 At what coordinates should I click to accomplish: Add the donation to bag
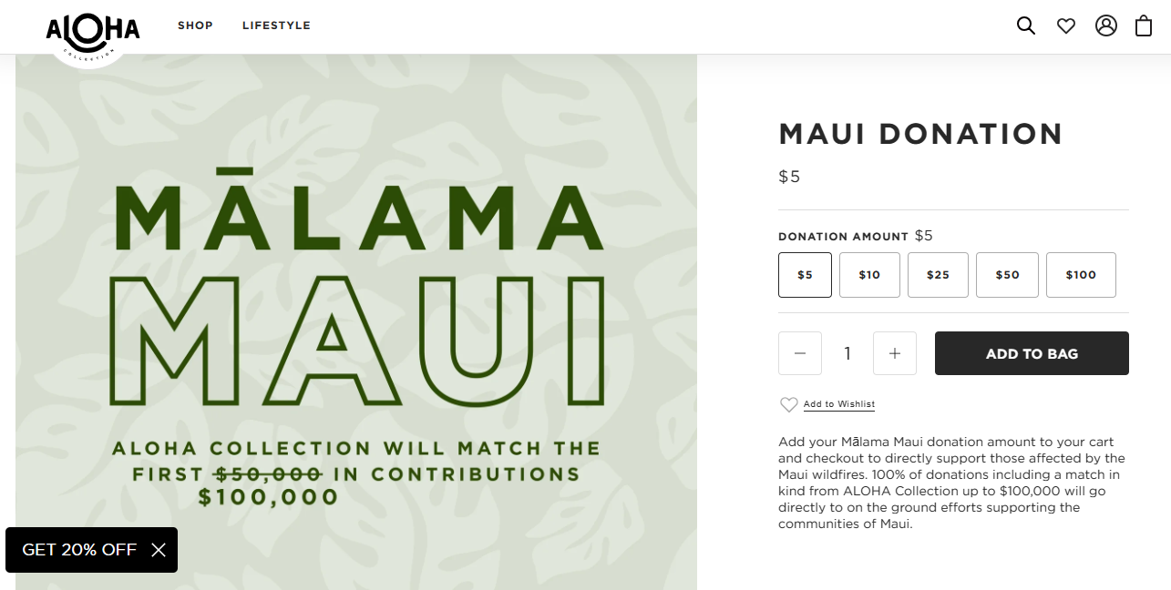pos(1032,353)
